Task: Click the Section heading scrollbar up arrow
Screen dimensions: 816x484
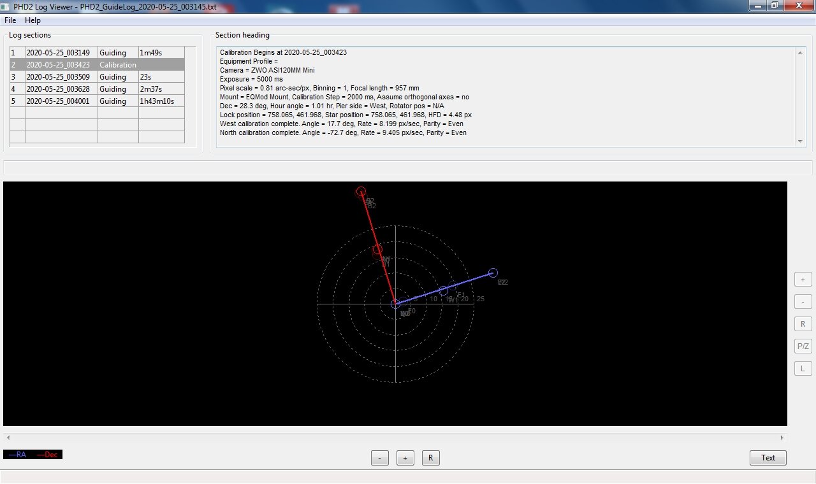Action: (801, 52)
